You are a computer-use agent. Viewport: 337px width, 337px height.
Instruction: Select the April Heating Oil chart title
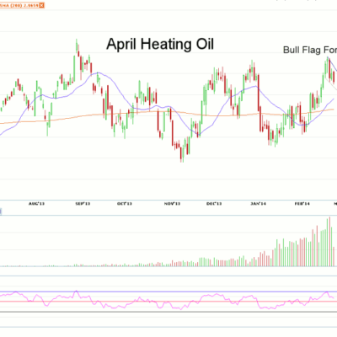pyautogui.click(x=160, y=45)
